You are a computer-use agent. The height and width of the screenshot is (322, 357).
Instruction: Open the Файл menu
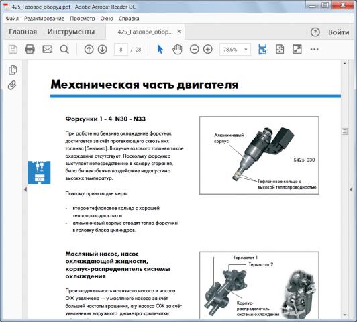[12, 19]
